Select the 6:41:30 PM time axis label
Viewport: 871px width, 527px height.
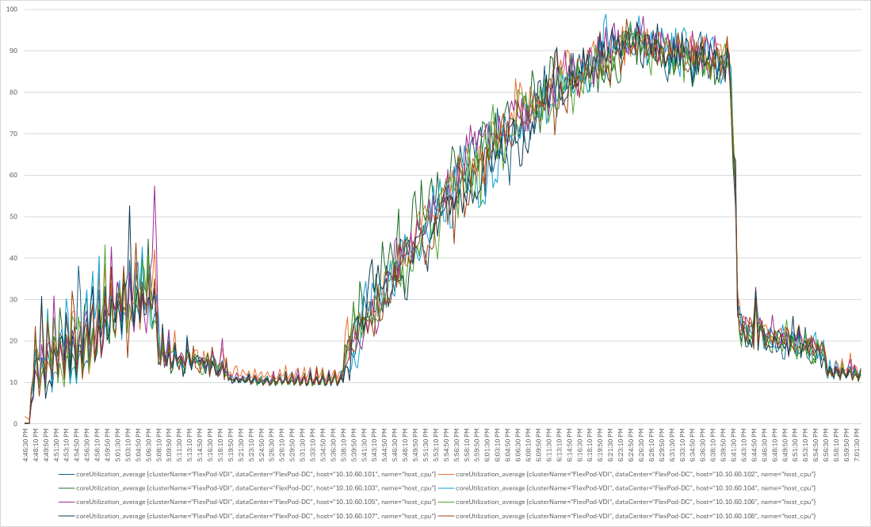click(x=735, y=445)
